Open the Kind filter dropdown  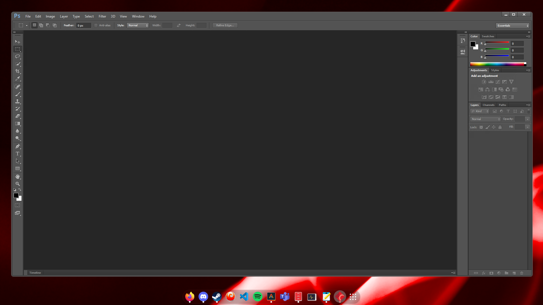[480, 111]
